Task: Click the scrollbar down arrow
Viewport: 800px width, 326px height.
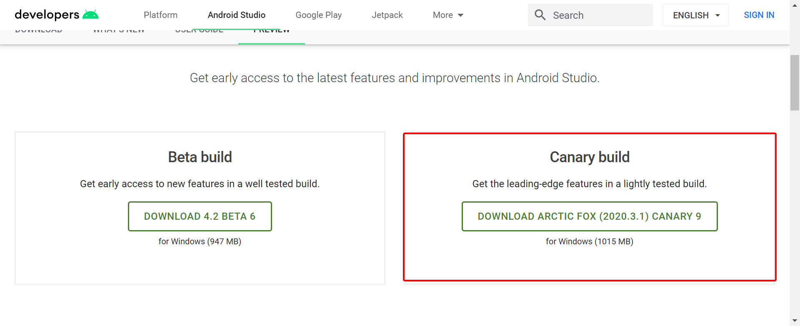Action: 795,321
